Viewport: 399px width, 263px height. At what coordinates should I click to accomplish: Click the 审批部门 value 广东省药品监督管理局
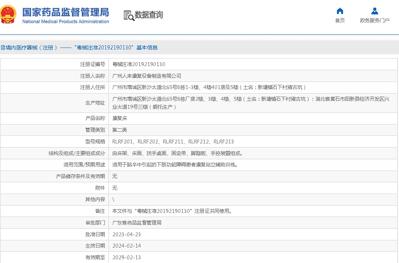137,223
